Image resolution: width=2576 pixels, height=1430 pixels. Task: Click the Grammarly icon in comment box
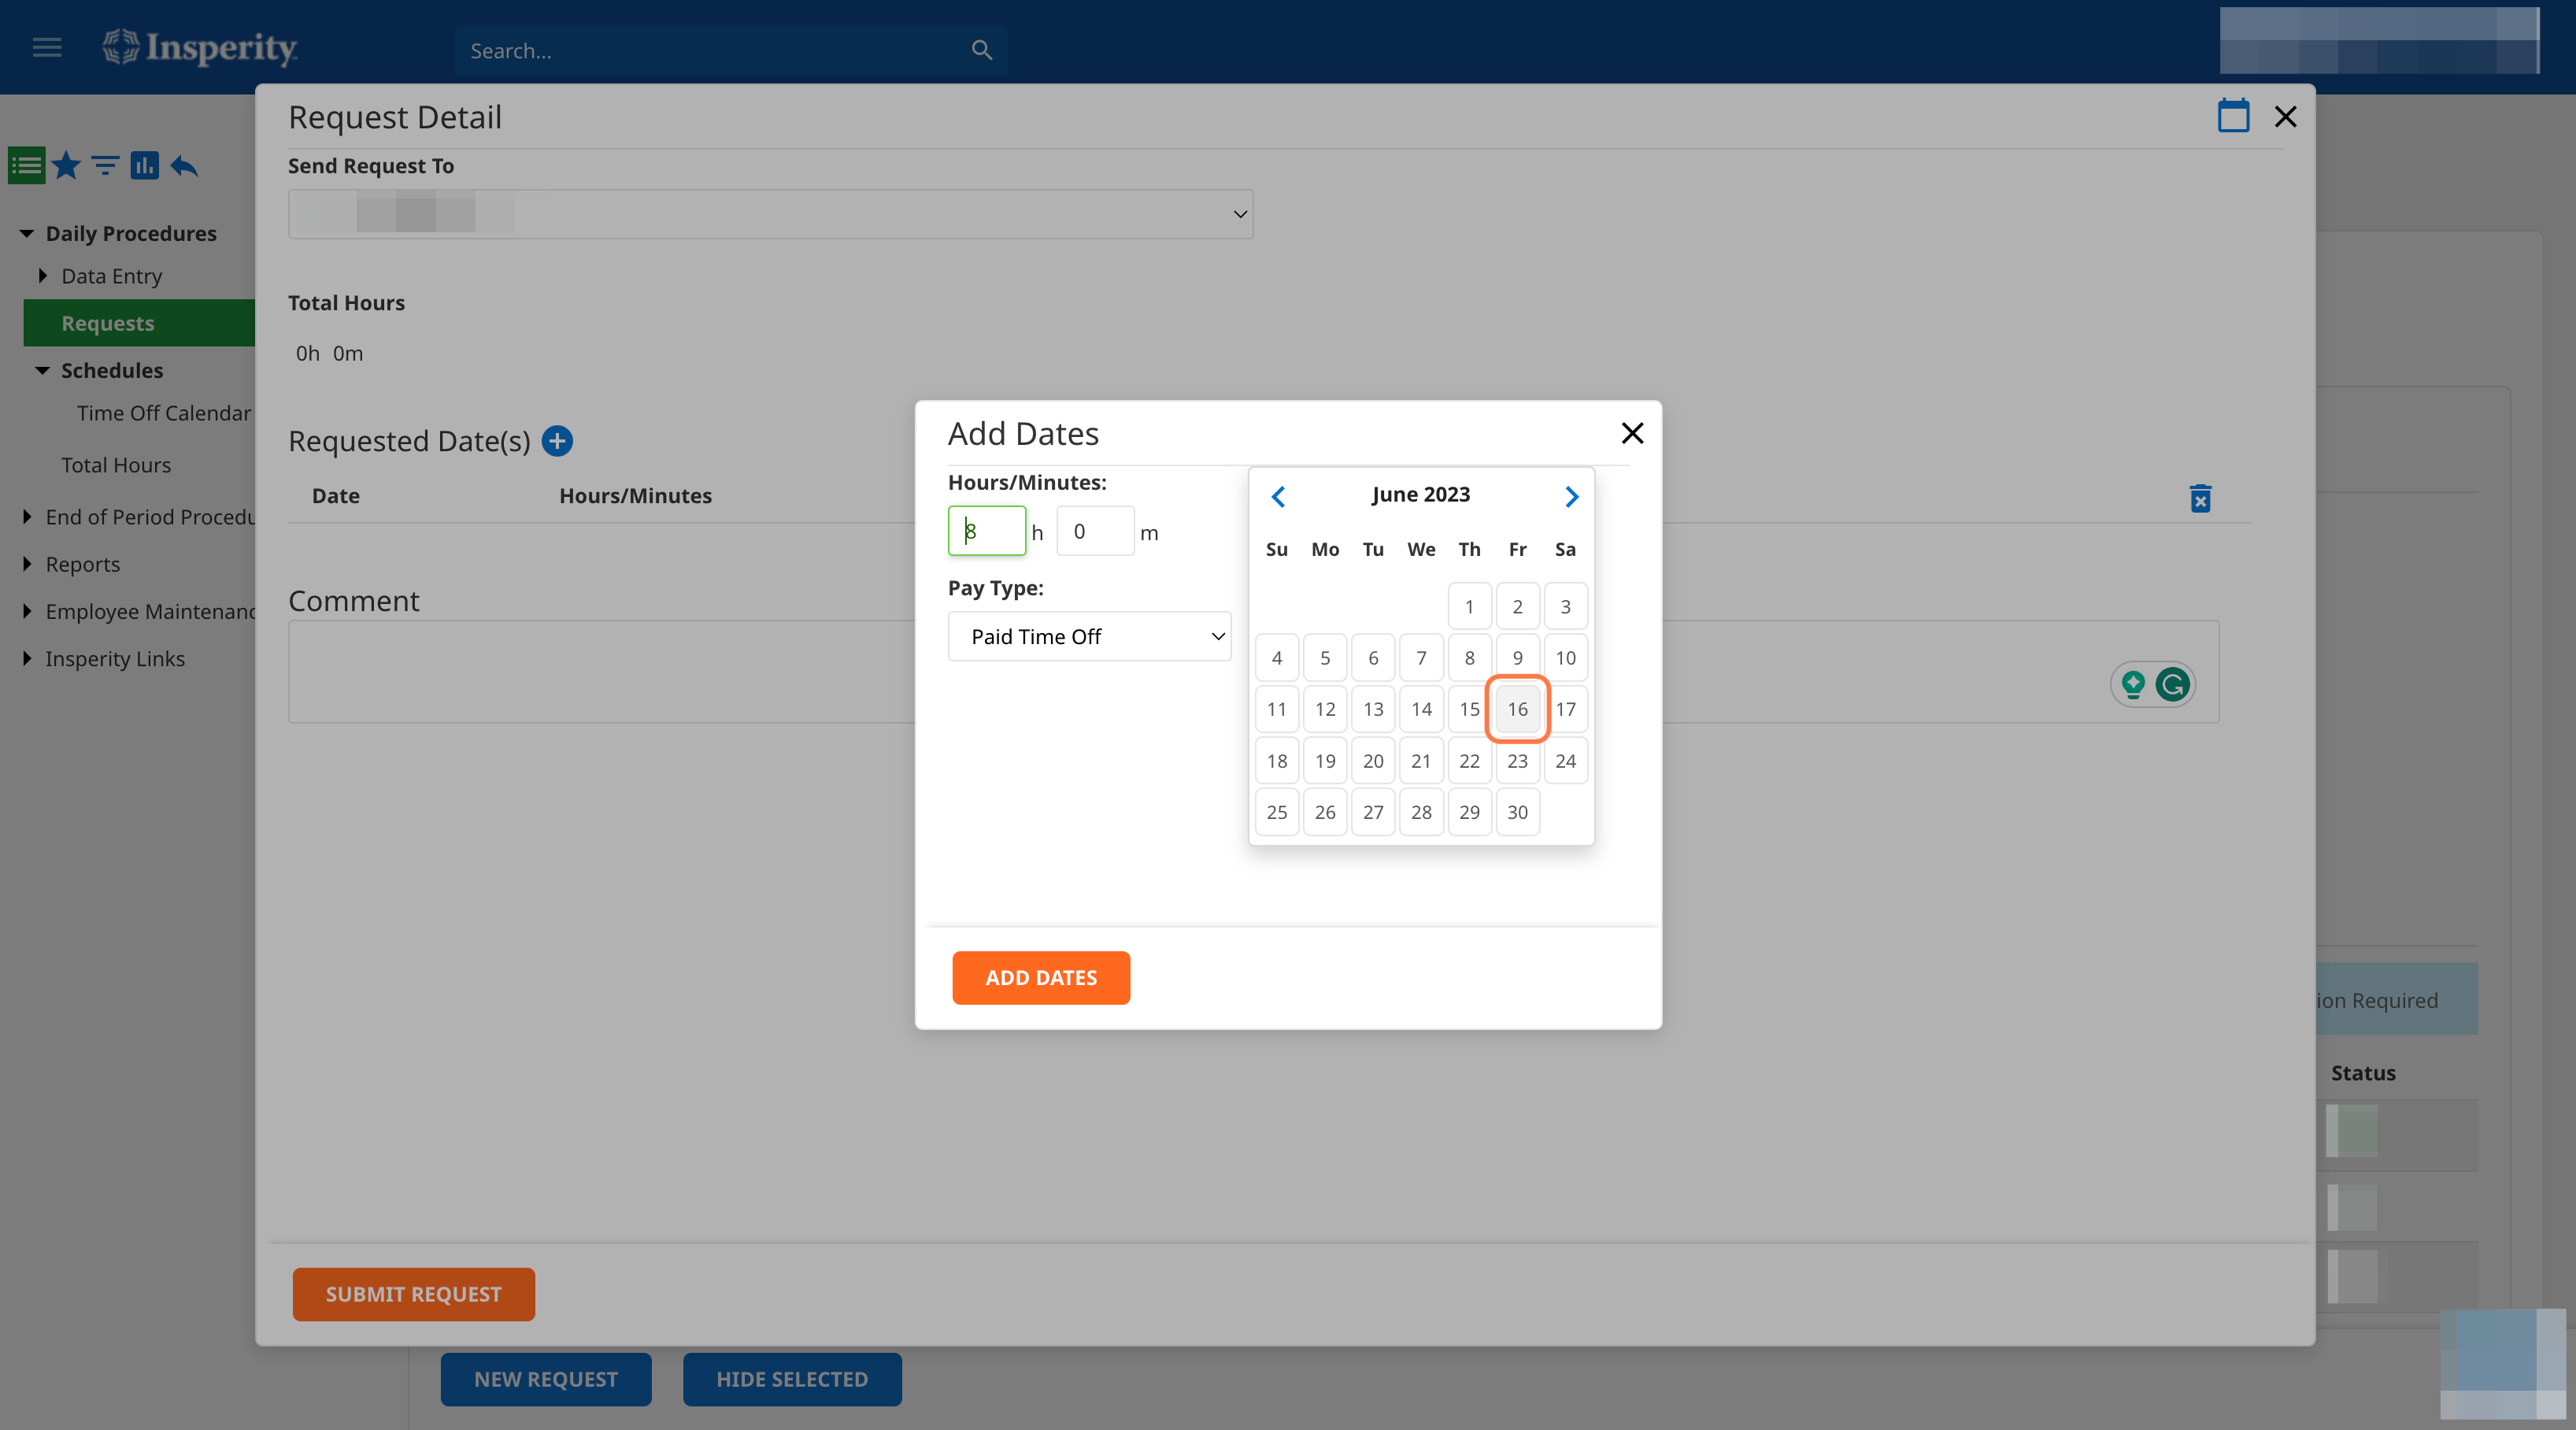[x=2172, y=684]
